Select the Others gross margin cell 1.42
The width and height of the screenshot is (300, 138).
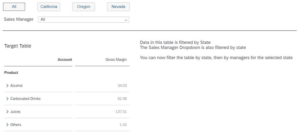(123, 124)
